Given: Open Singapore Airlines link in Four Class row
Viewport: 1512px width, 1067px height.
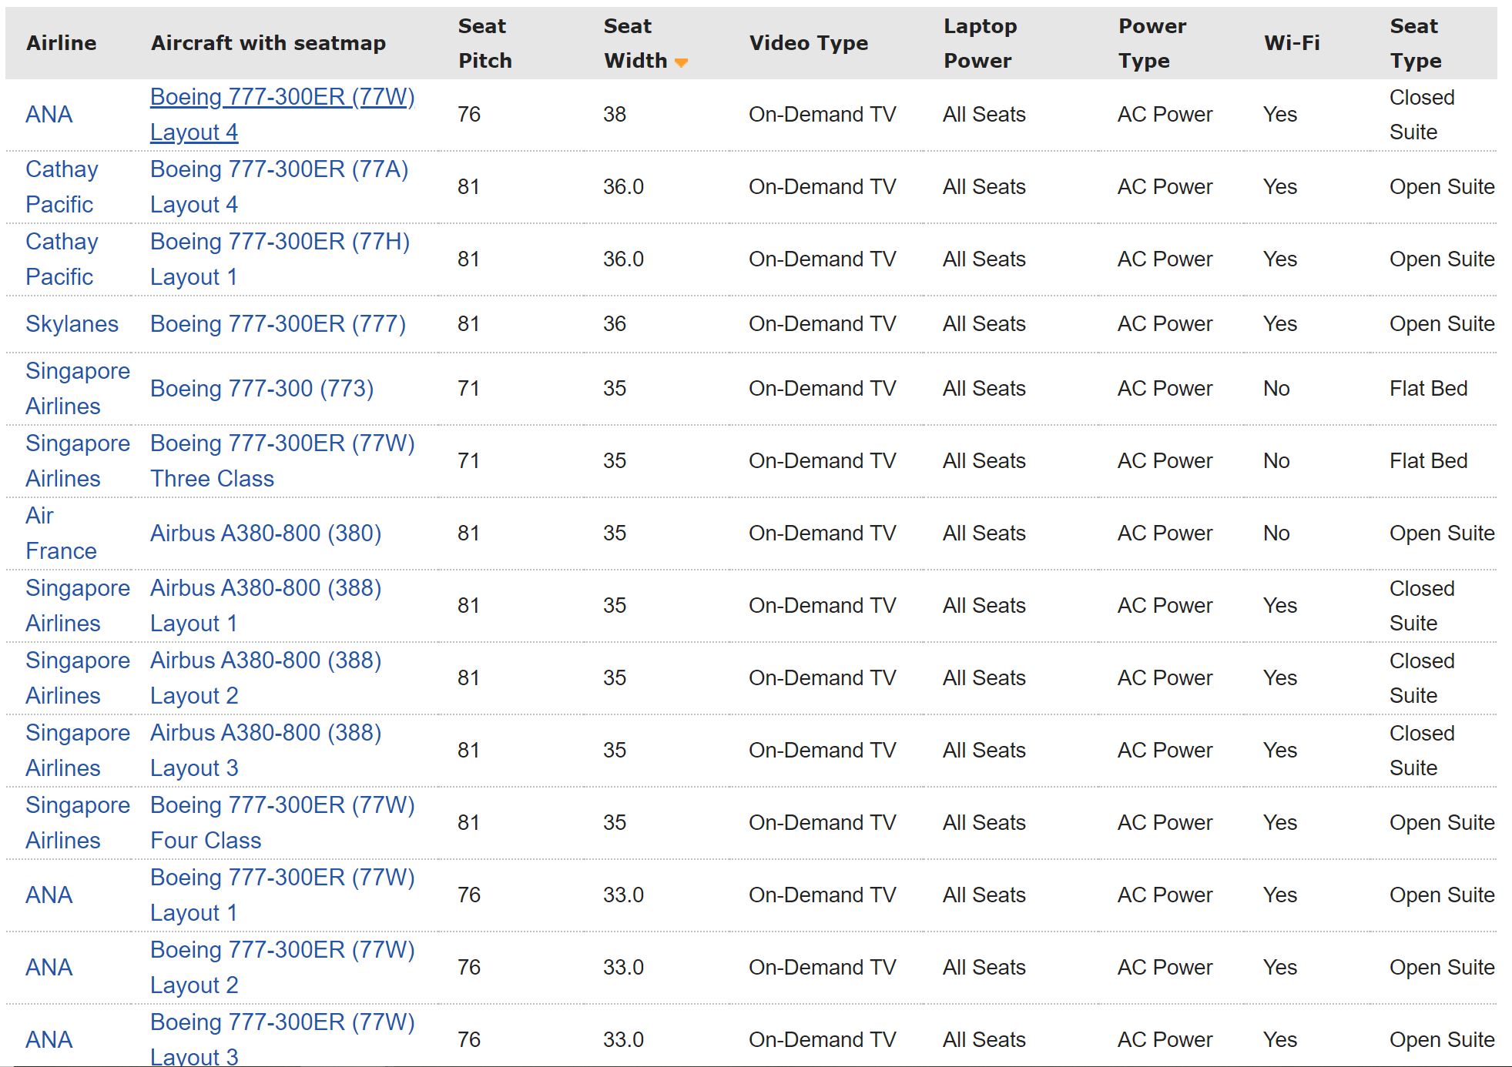Looking at the screenshot, I should 78,823.
